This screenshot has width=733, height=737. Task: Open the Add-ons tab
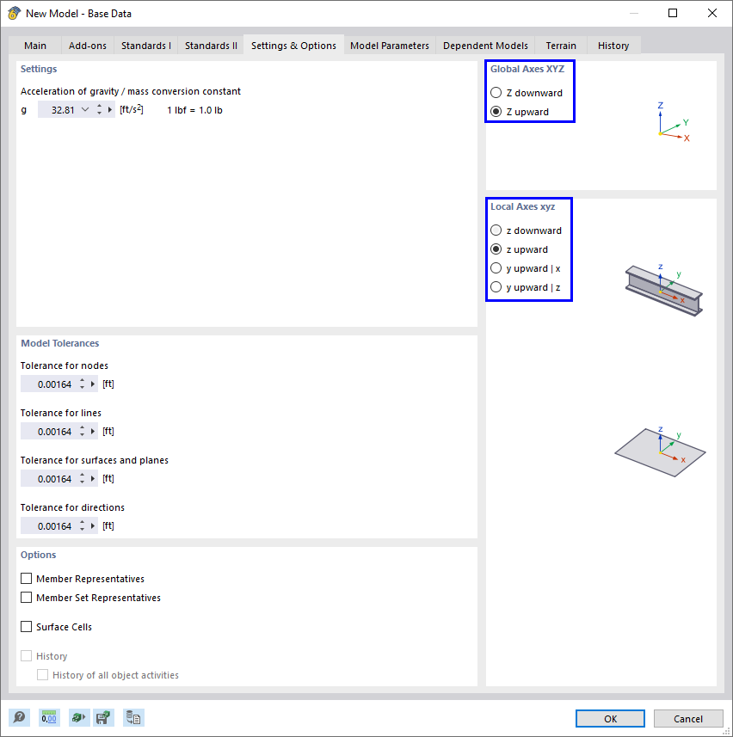tap(88, 46)
